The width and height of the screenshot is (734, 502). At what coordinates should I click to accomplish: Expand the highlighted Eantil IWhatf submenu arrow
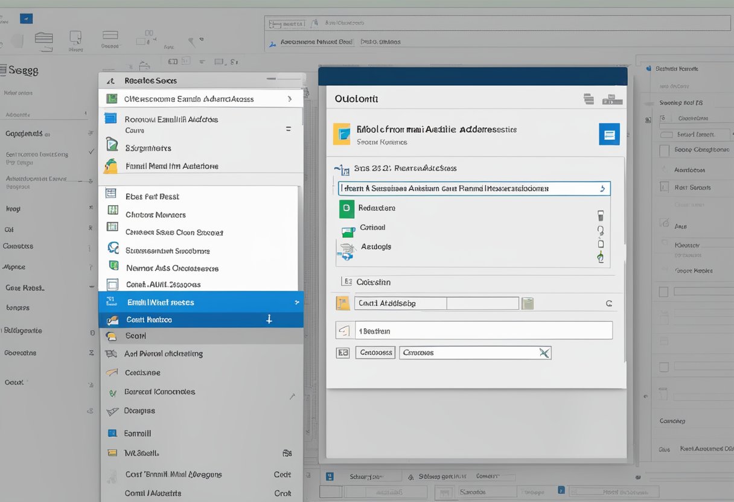[296, 302]
